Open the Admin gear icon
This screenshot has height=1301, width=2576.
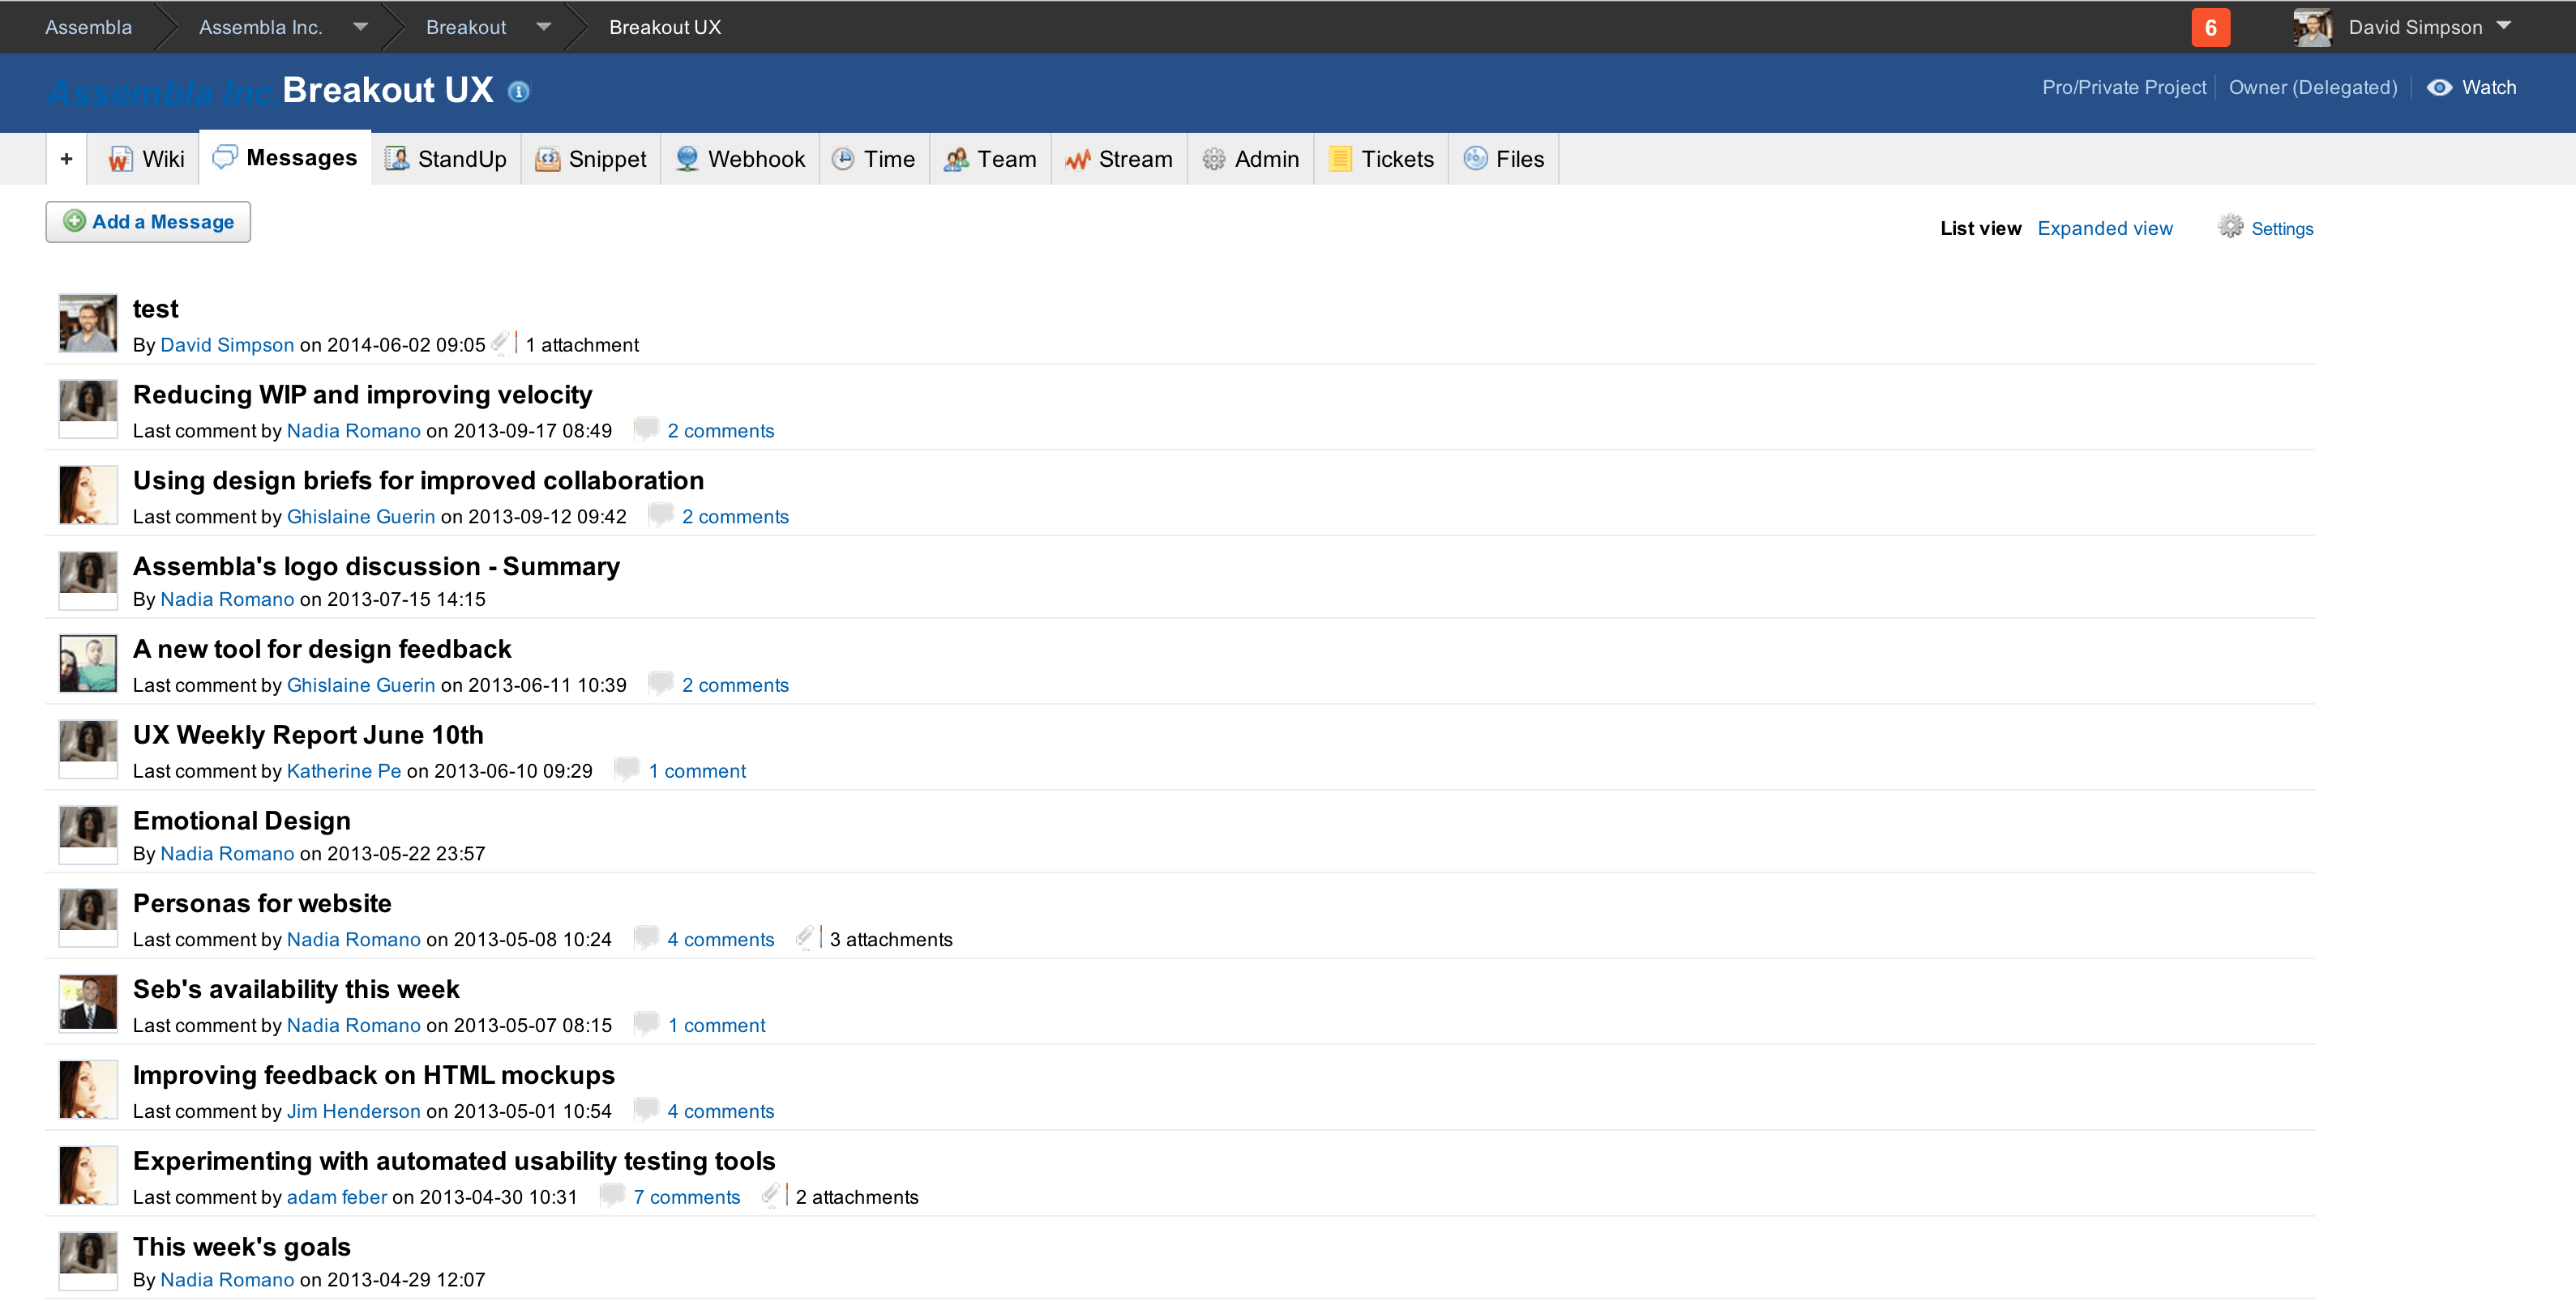pos(1214,159)
